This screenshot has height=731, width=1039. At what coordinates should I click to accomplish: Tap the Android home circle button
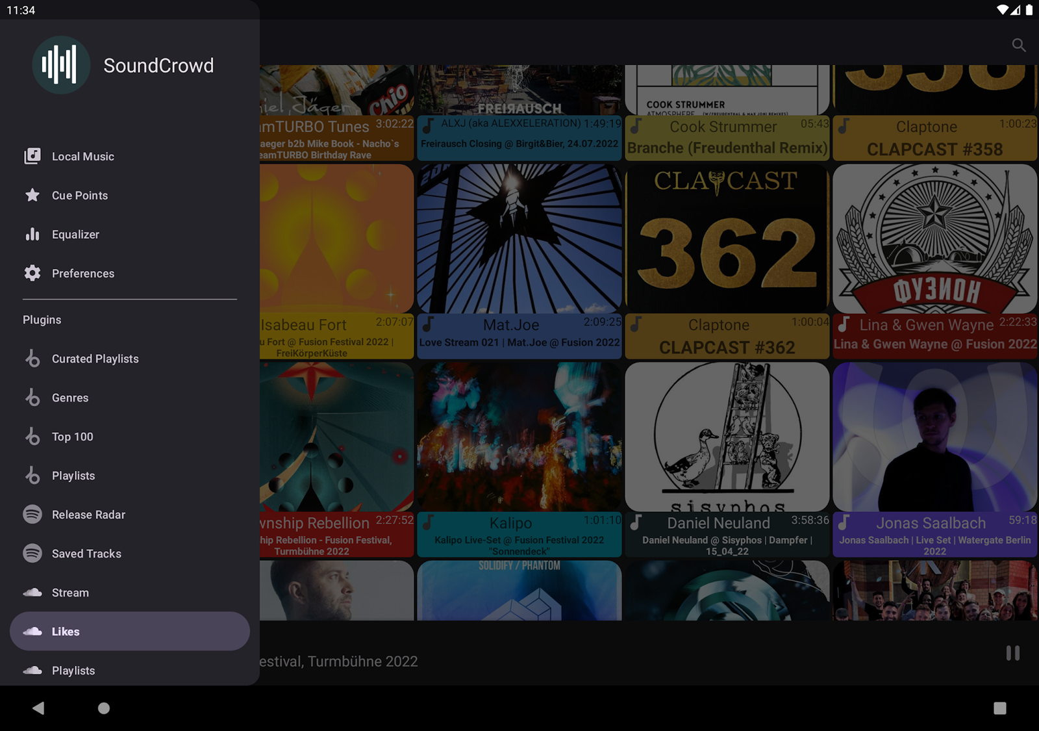click(x=104, y=708)
